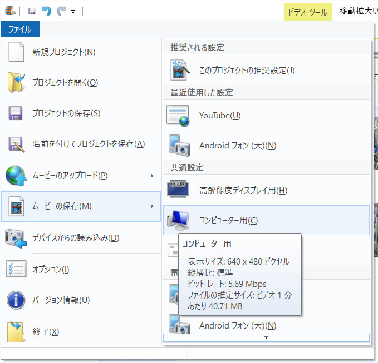Click the YouTube setting icon
The image size is (378, 363).
(179, 115)
